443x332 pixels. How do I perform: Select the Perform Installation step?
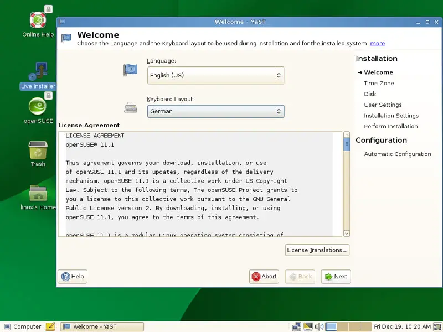coord(391,126)
